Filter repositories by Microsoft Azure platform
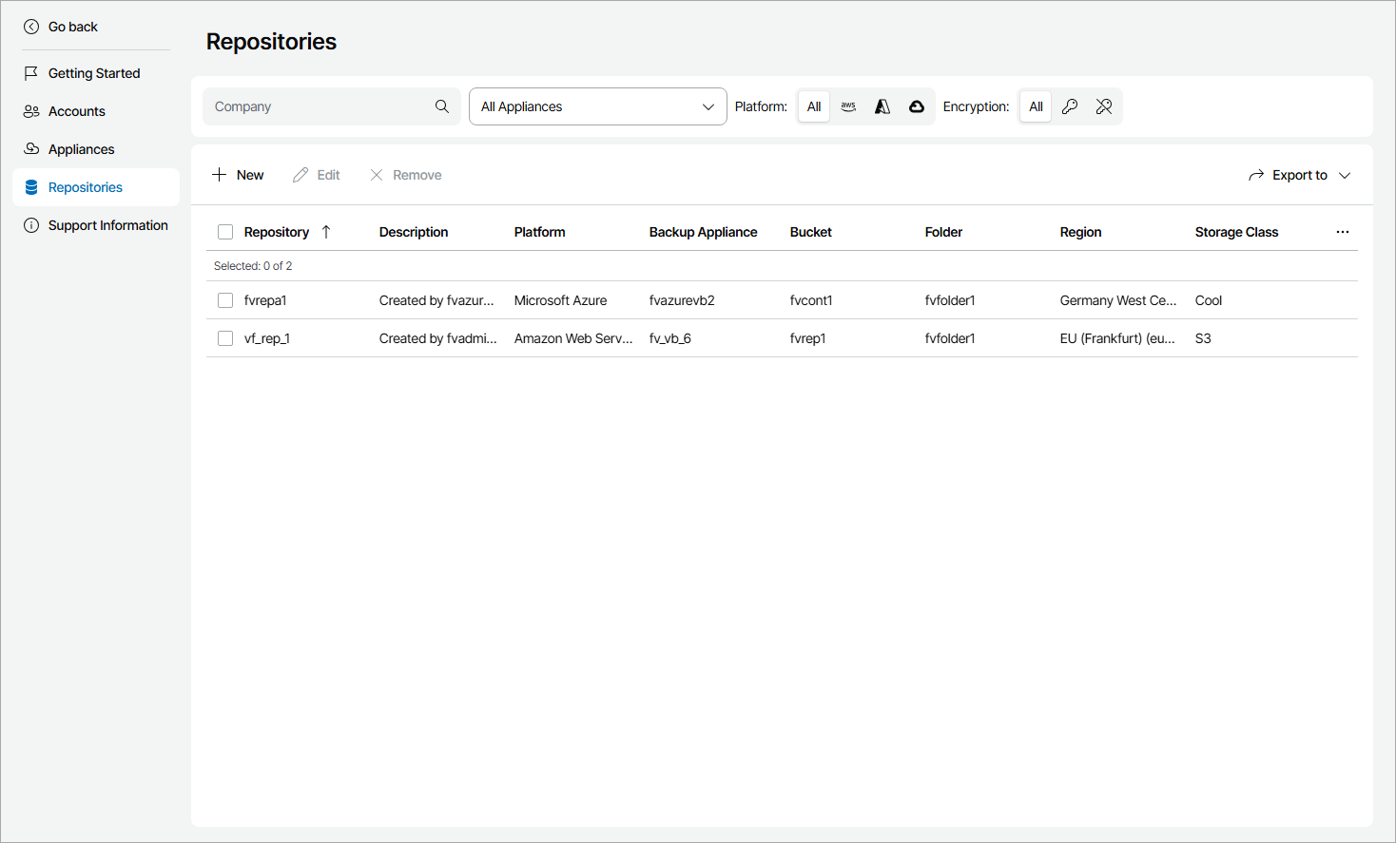Screen dimensions: 1396x843 [882, 106]
